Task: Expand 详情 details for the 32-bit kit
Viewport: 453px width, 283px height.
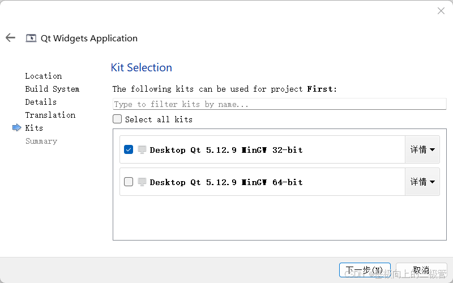Action: click(x=422, y=149)
